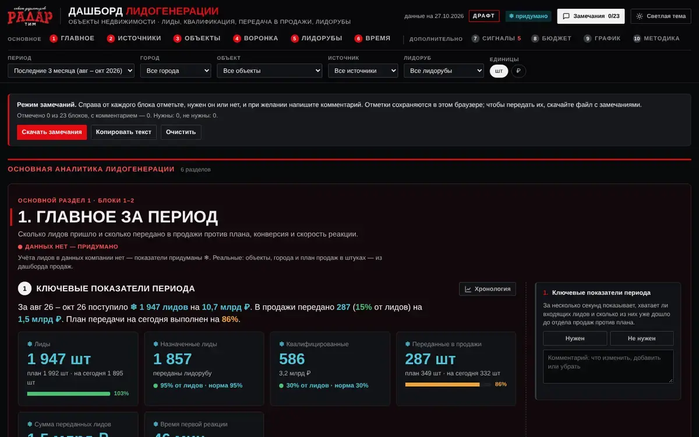Go to Лидорубы section tab

[316, 38]
